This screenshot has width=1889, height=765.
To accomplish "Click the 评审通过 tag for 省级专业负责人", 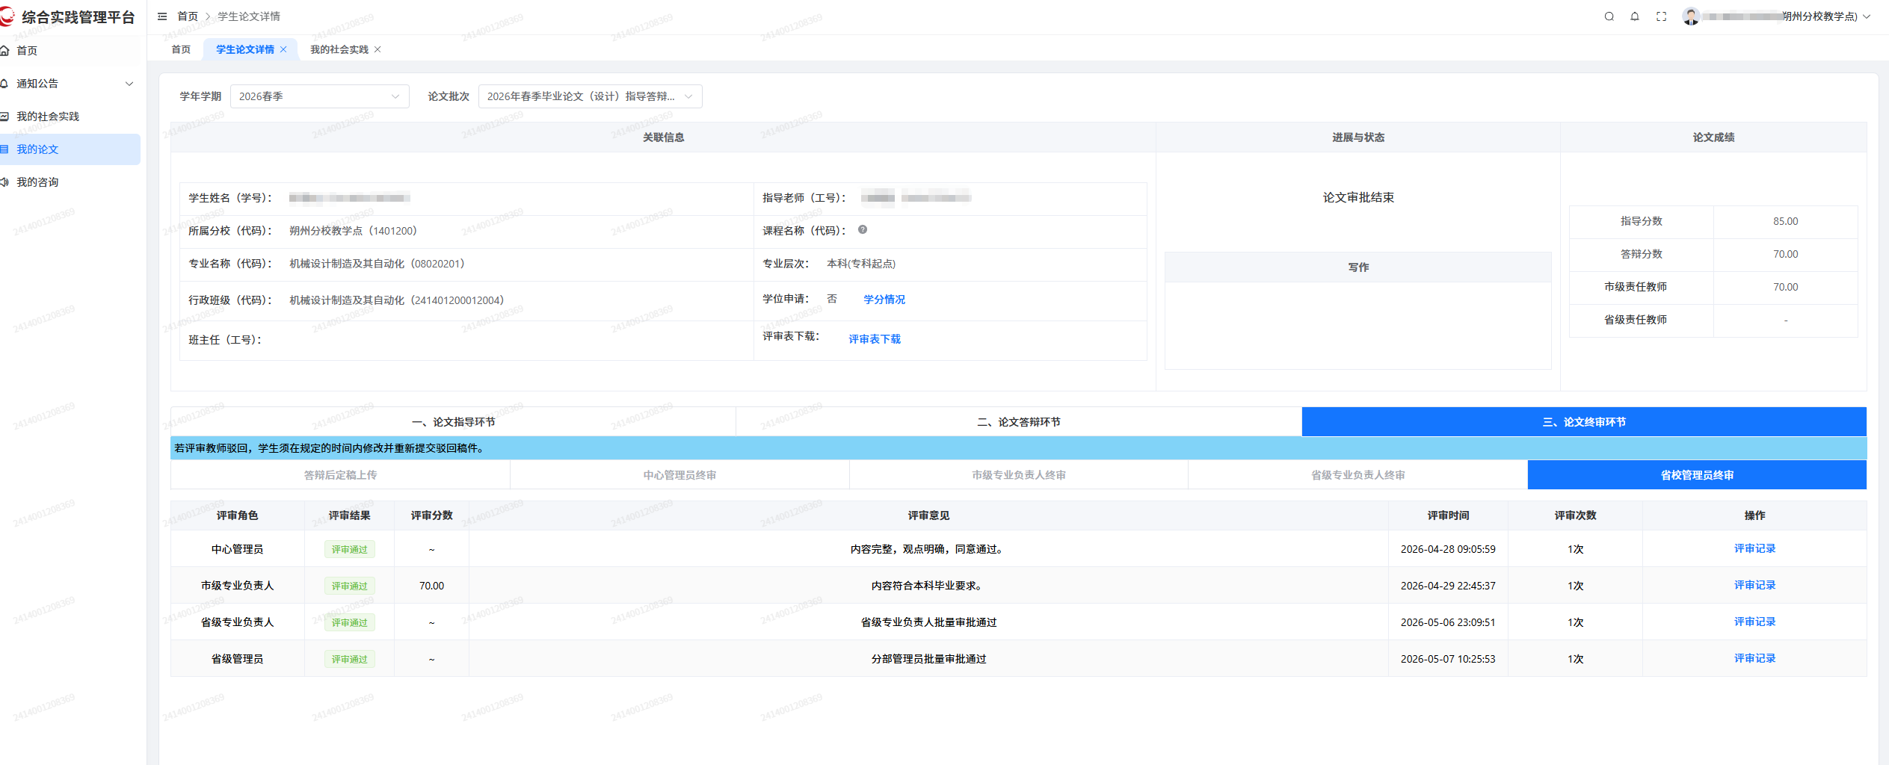I will [350, 622].
